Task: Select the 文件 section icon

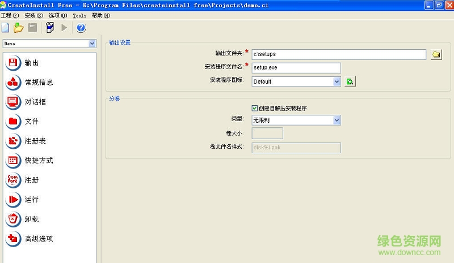Action: point(13,121)
